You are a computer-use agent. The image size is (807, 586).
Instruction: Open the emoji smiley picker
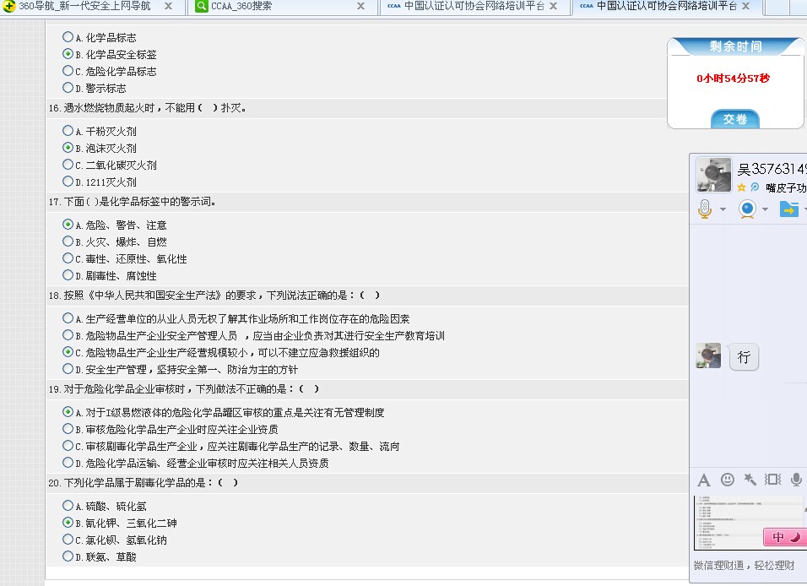(727, 480)
